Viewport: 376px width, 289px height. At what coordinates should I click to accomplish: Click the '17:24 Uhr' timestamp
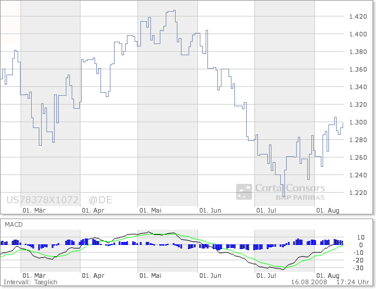coord(352,282)
